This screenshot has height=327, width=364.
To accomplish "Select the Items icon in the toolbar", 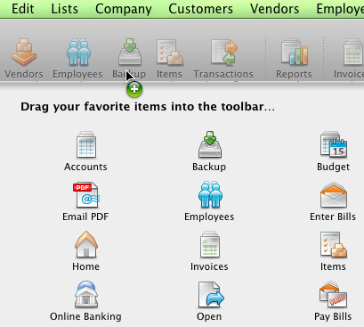I will [169, 53].
